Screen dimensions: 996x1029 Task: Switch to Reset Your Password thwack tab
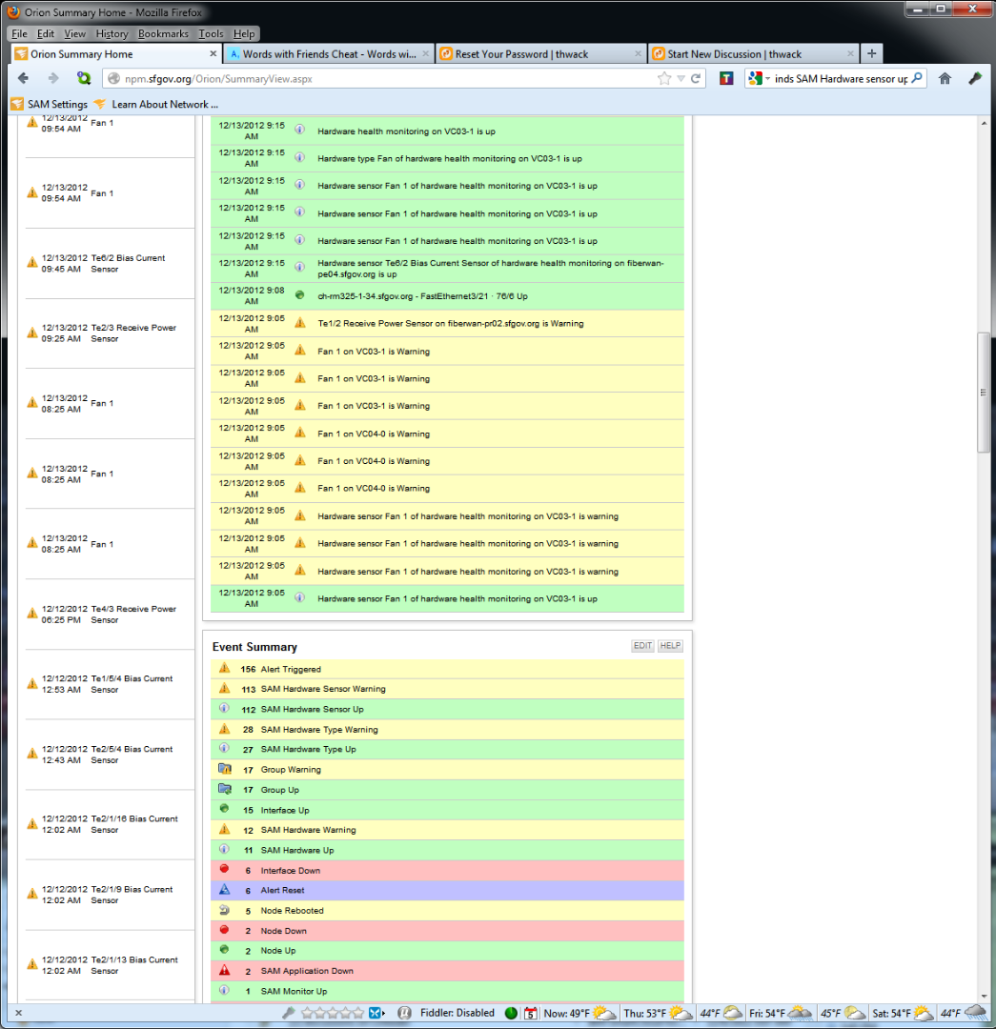[x=539, y=53]
